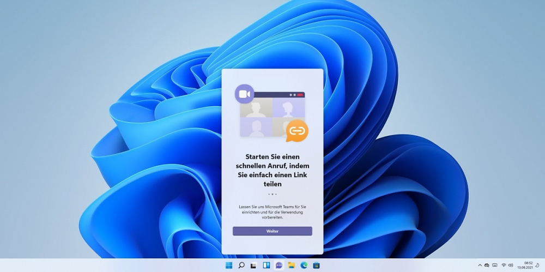The width and height of the screenshot is (545, 272).
Task: Open the touch keyboard tray icon
Action: [495, 265]
